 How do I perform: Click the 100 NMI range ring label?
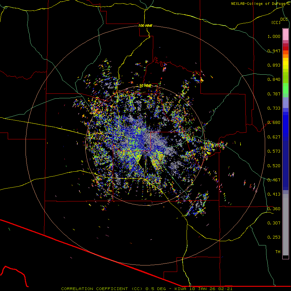[x=145, y=26]
